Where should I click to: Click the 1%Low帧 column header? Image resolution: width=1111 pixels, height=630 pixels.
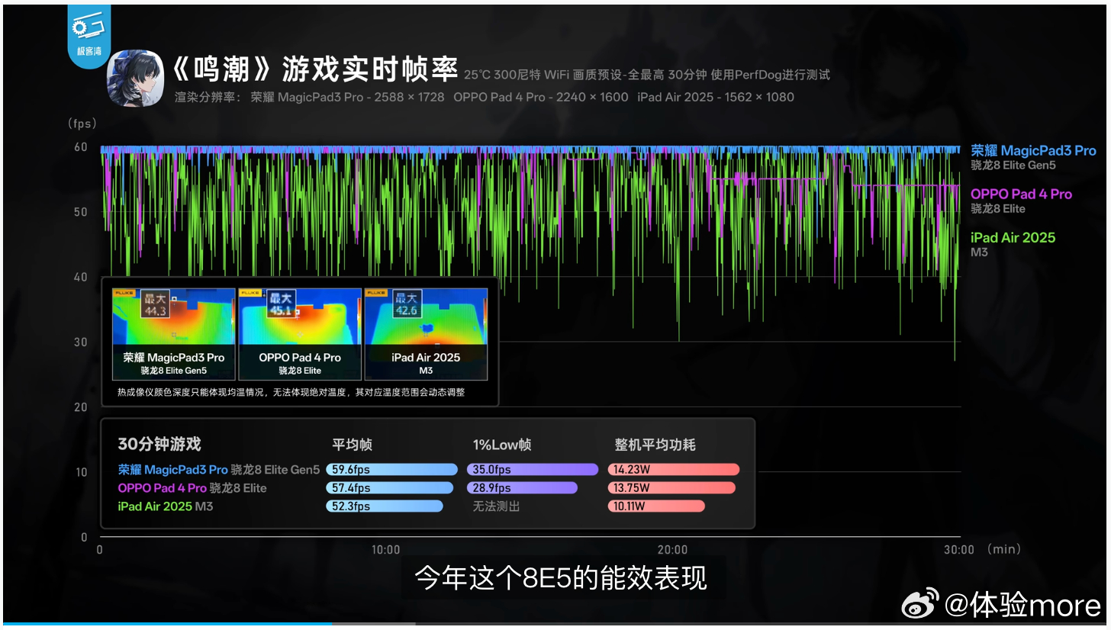502,445
